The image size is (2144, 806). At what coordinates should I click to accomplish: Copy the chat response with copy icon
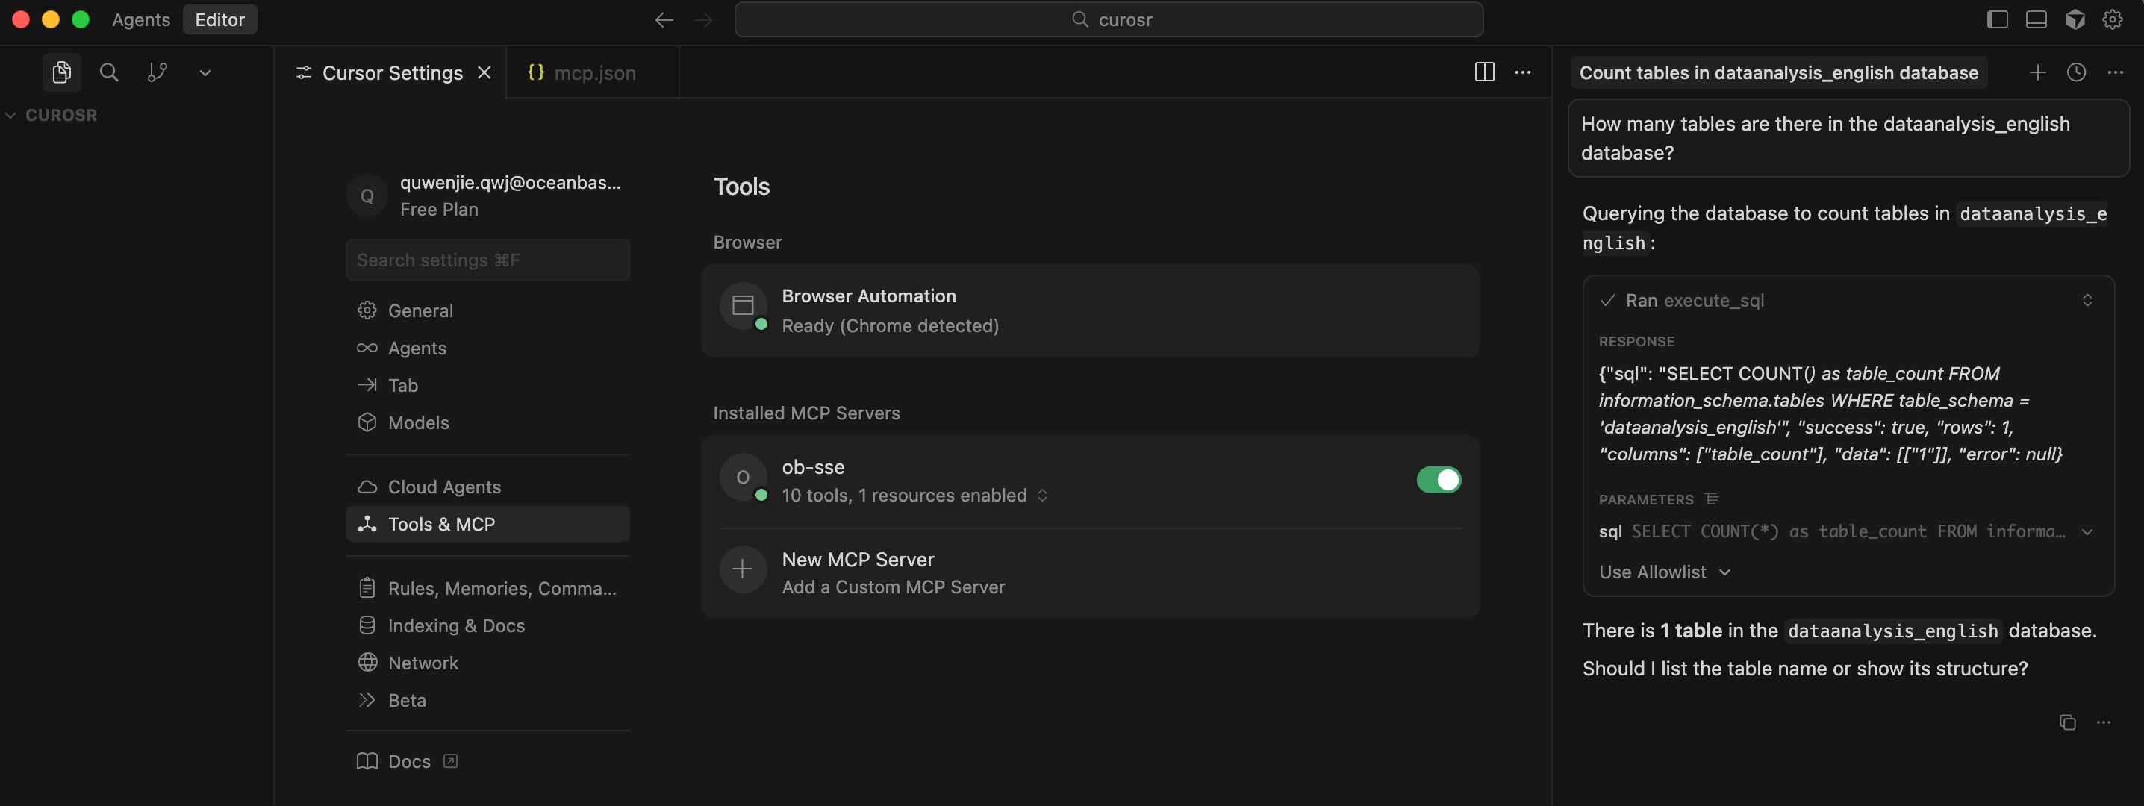[x=2066, y=722]
